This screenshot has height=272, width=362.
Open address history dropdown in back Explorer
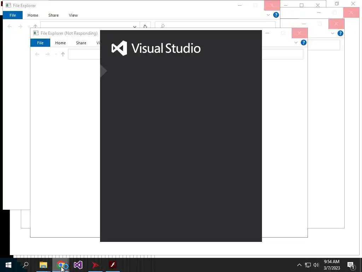point(135,27)
